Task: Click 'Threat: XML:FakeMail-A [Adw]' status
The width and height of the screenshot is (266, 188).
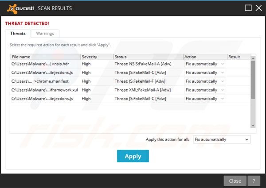Action: tap(143, 90)
